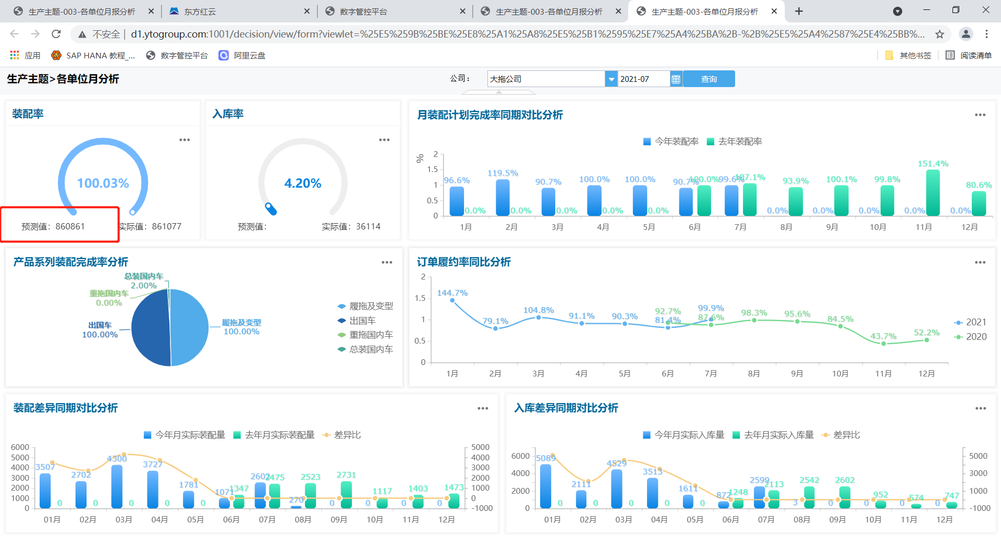
Task: Click the 预测值: 860861 label
Action: pyautogui.click(x=53, y=226)
